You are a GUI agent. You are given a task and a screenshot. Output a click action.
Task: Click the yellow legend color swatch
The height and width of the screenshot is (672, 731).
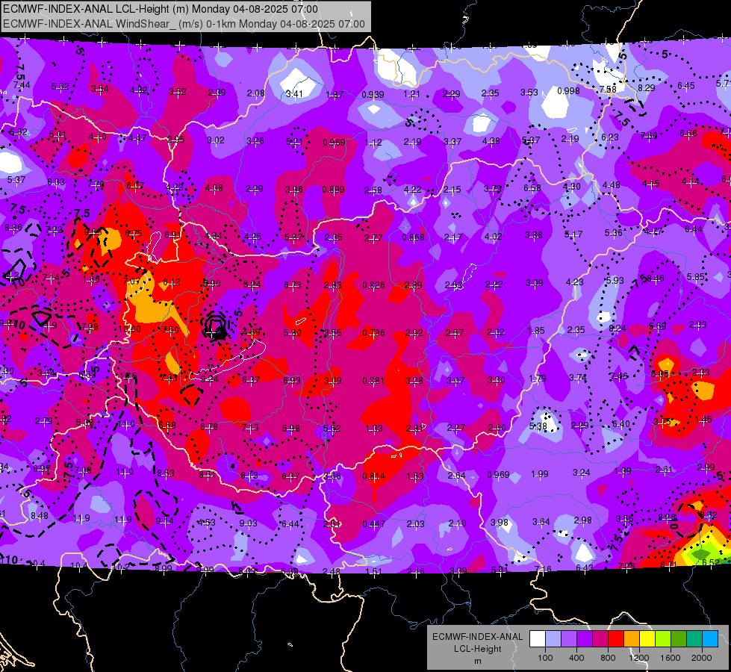(647, 639)
